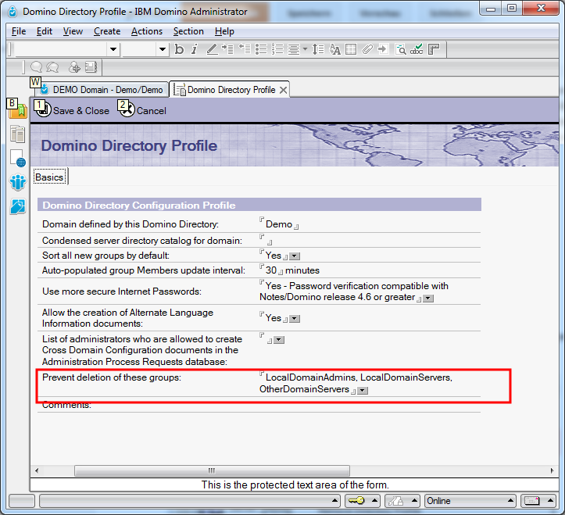
Task: Click the yellow key security status icon
Action: [356, 500]
